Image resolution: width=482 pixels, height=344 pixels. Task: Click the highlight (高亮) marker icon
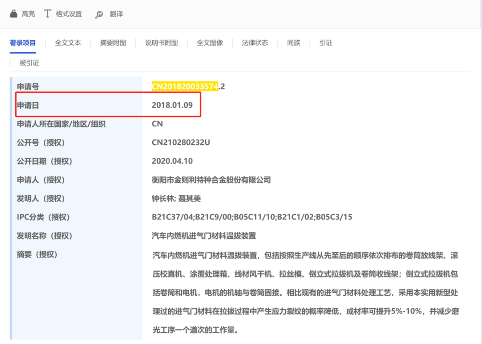pyautogui.click(x=13, y=14)
